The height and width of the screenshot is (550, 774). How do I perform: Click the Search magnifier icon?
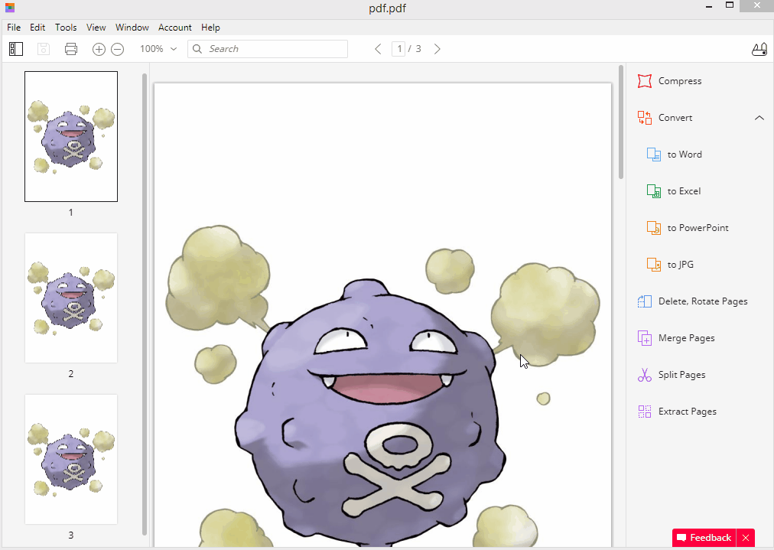[197, 49]
